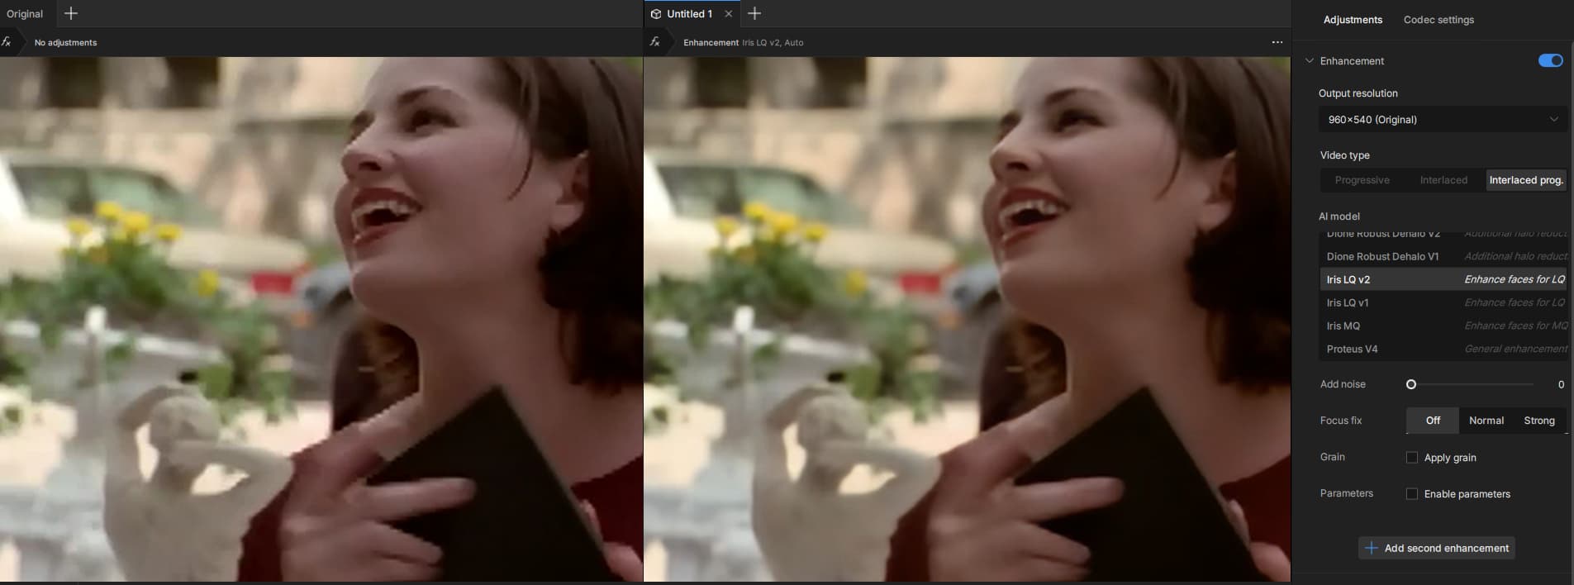Click the enhanced Untitled 1 preview image

tap(967, 319)
